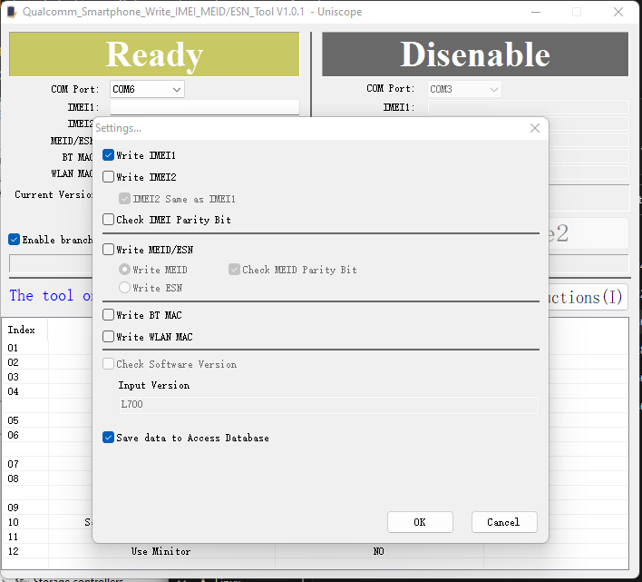The width and height of the screenshot is (642, 582).
Task: Click the yellow Ready status banner
Action: click(154, 54)
